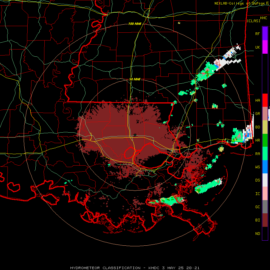Pick the dark green HR legend swatch
The height and width of the screenshot is (270, 270).
point(265,140)
